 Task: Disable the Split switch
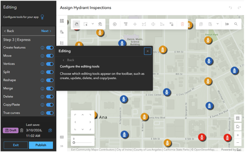[50, 72]
